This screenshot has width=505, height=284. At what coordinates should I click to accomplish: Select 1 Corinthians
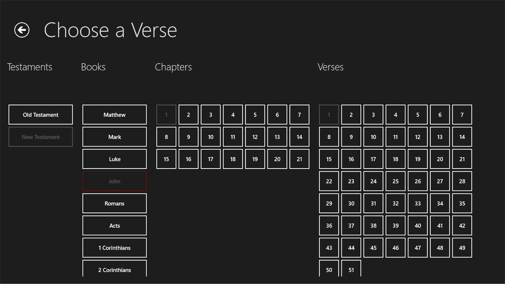pos(114,248)
